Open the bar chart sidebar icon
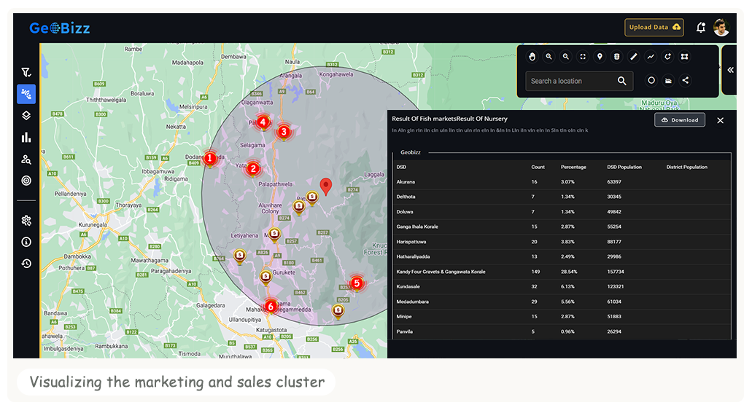This screenshot has width=752, height=413. point(26,138)
